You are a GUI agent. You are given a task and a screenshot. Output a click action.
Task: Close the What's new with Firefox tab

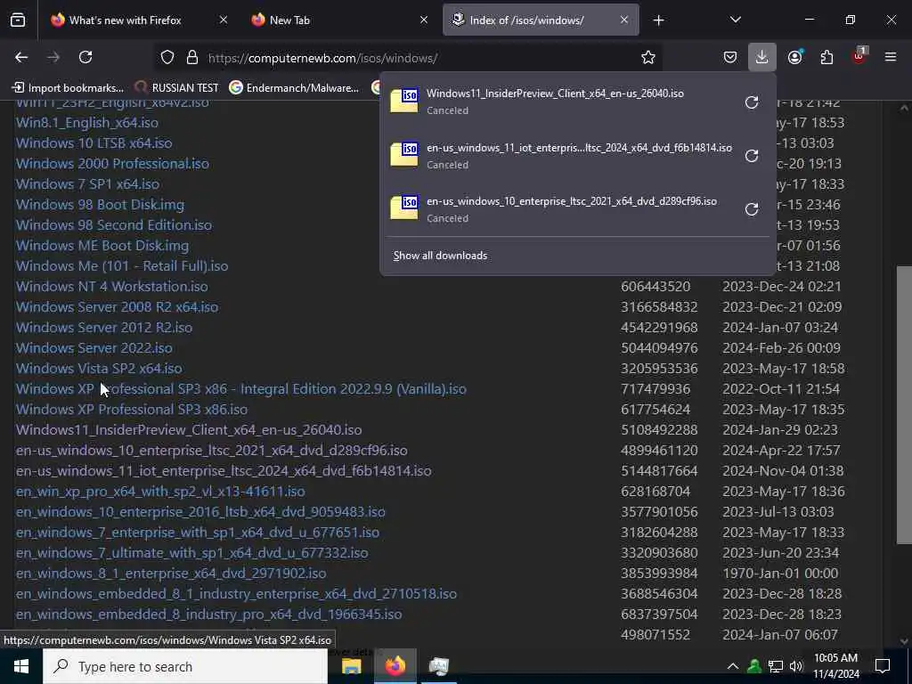[224, 20]
